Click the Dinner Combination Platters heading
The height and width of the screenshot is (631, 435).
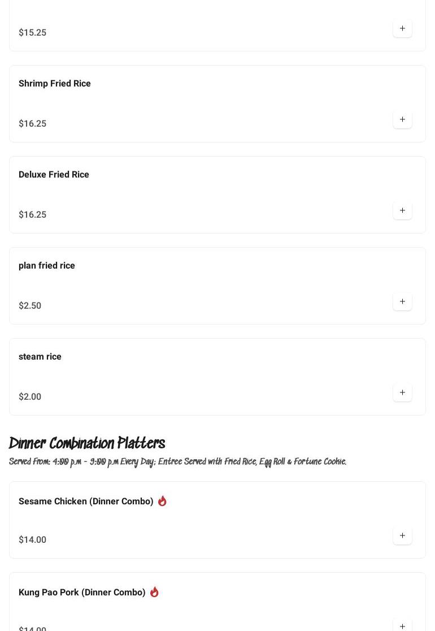(87, 443)
